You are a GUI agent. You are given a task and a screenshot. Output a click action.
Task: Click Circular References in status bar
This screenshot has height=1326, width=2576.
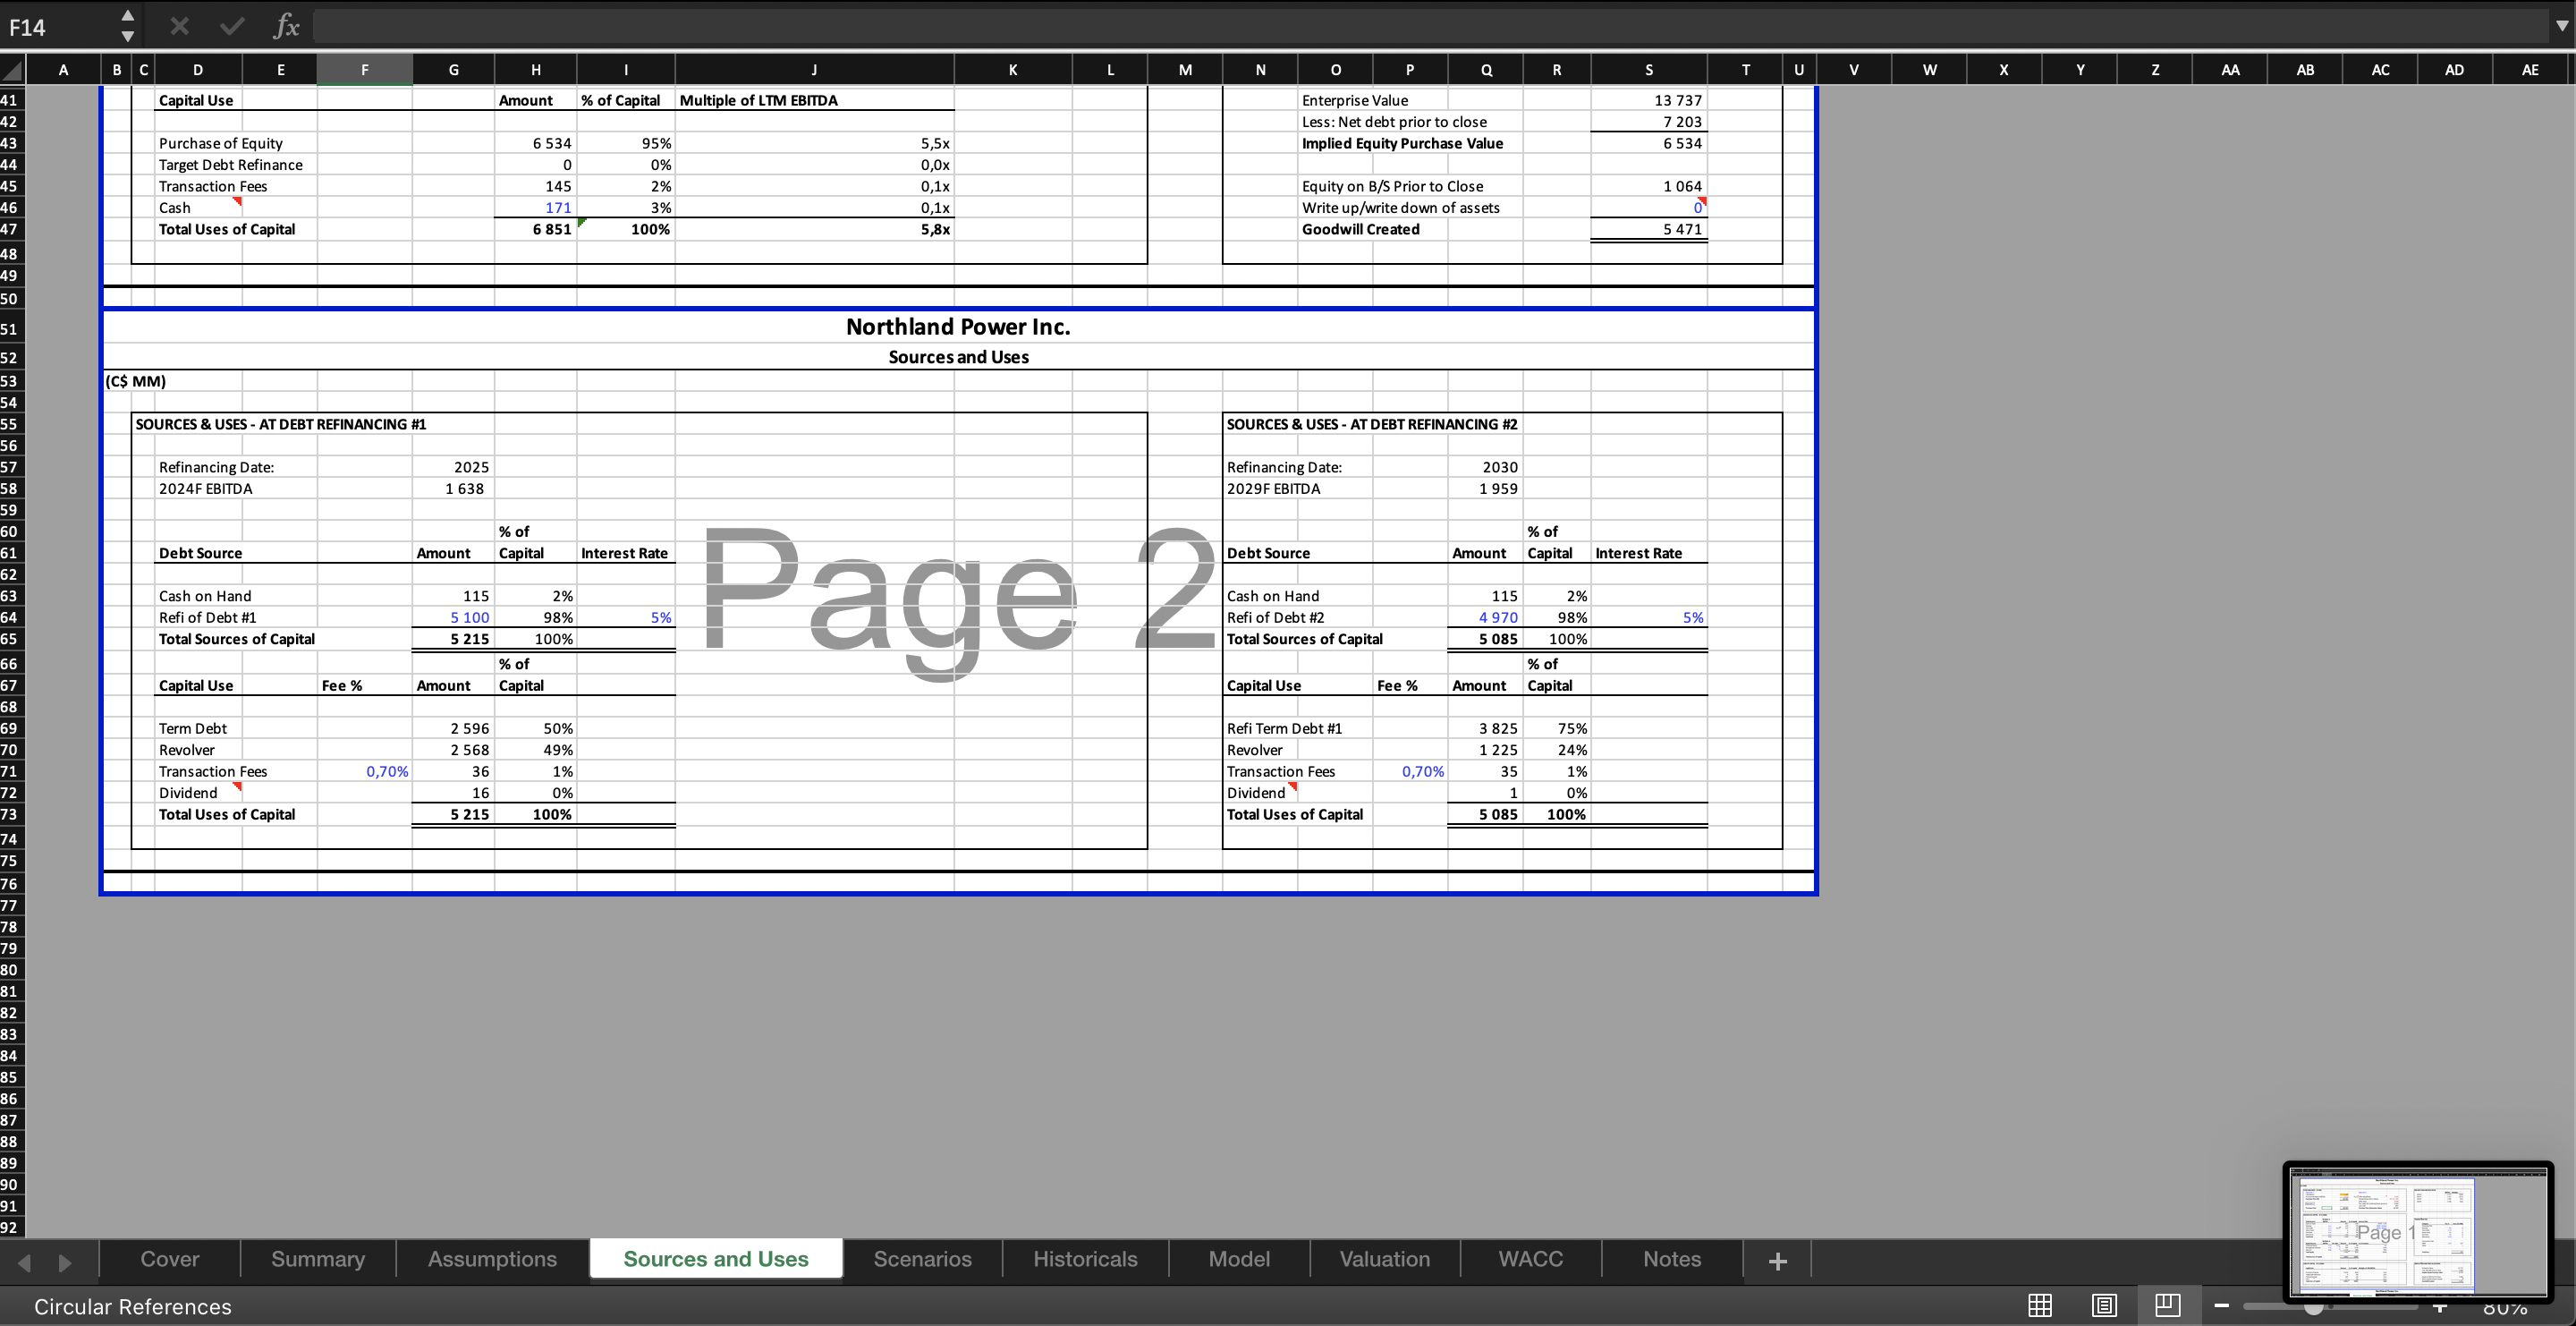(133, 1307)
